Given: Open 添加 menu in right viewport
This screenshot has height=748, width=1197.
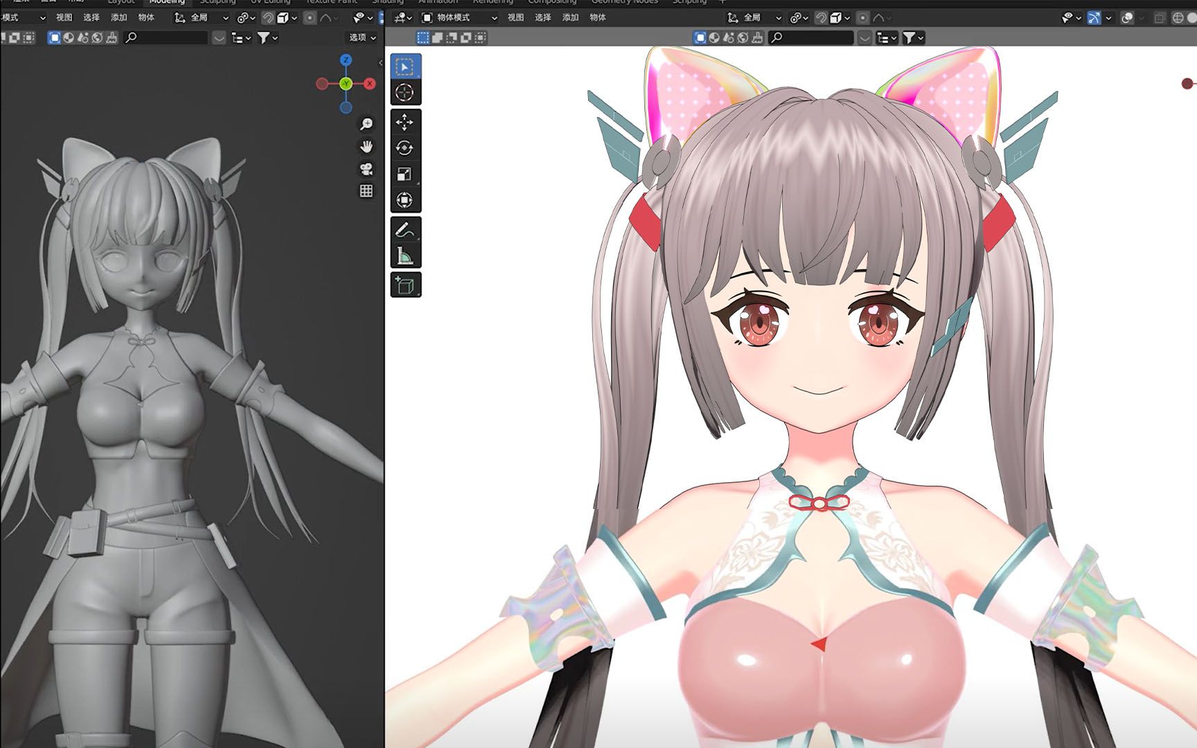Looking at the screenshot, I should (570, 17).
